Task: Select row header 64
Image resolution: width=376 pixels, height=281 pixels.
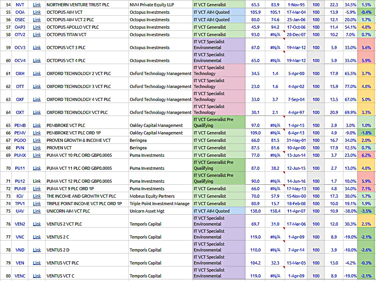Action: 6,109
